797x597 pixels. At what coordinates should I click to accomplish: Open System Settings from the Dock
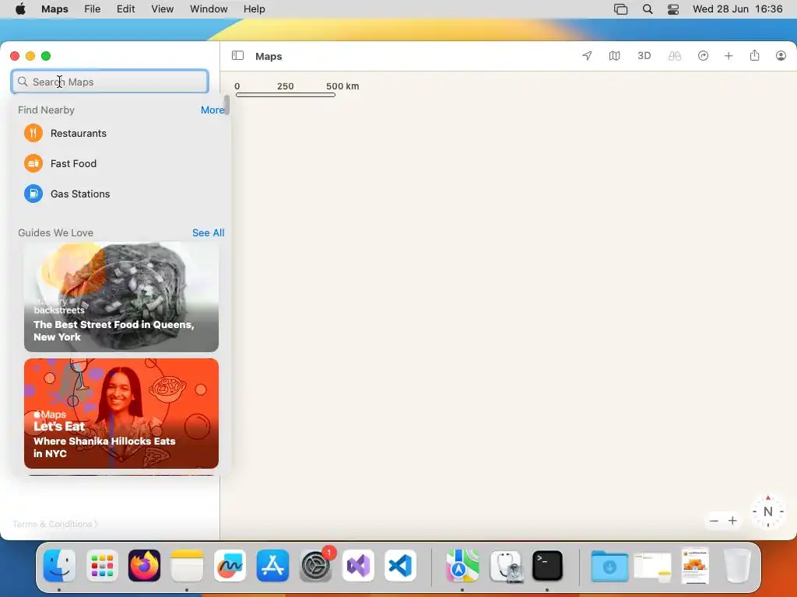[316, 566]
